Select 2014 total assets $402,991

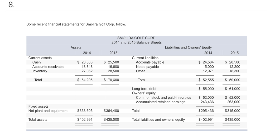pos(85,120)
